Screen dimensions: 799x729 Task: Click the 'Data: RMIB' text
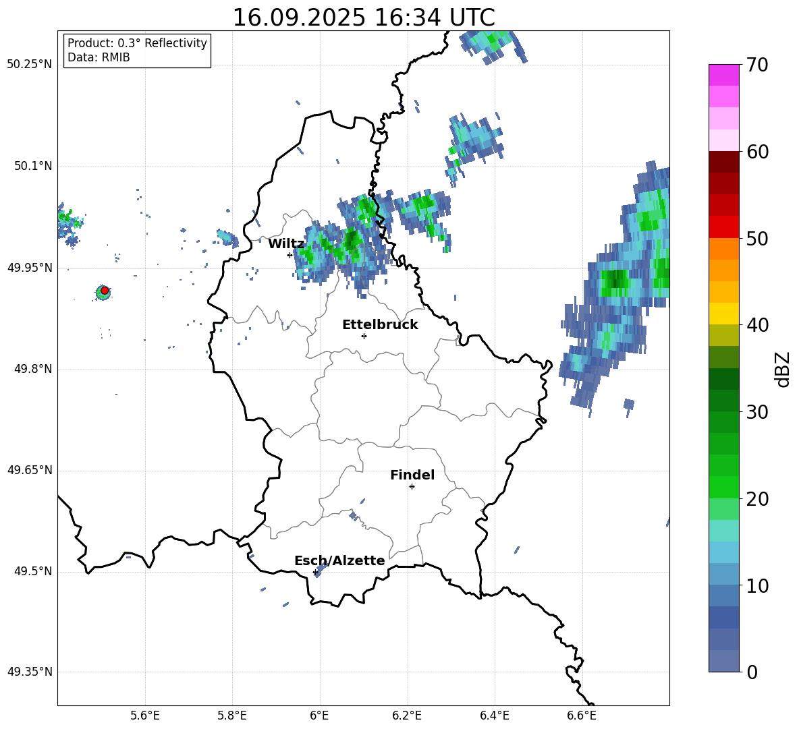[x=99, y=57]
